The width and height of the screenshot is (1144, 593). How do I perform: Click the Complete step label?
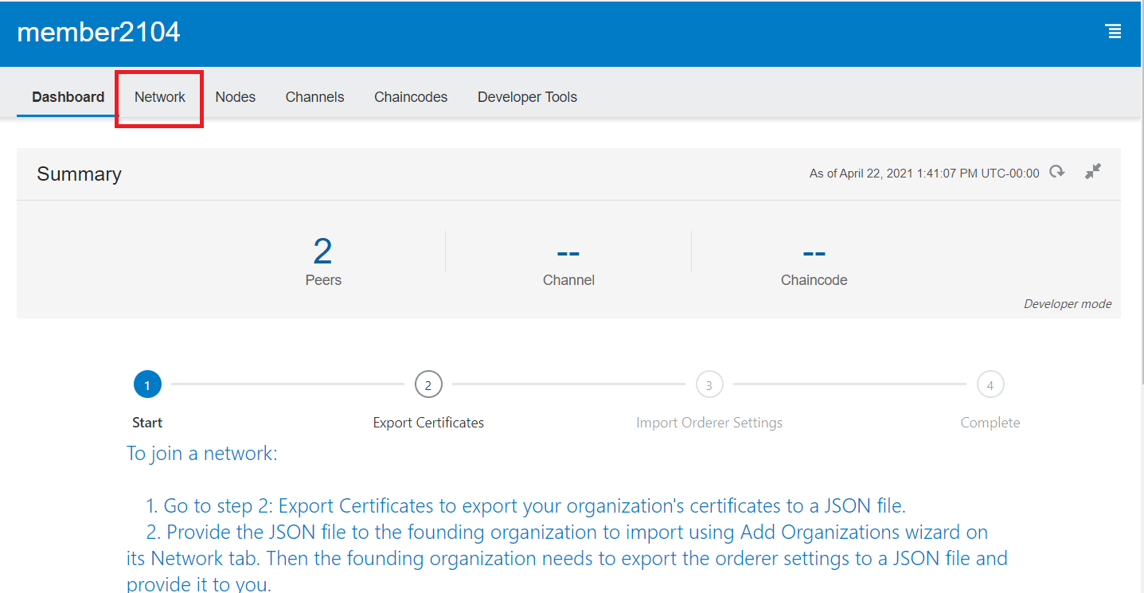990,423
